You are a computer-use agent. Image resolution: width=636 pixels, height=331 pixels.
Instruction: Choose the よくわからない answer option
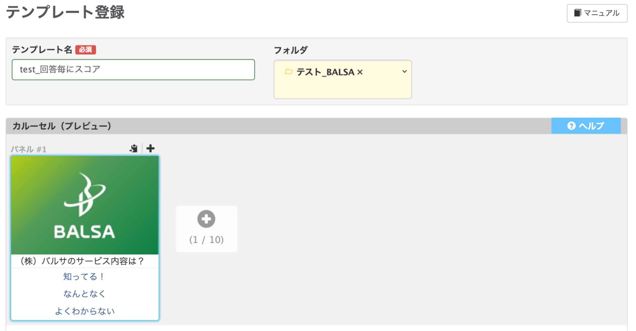pyautogui.click(x=85, y=311)
